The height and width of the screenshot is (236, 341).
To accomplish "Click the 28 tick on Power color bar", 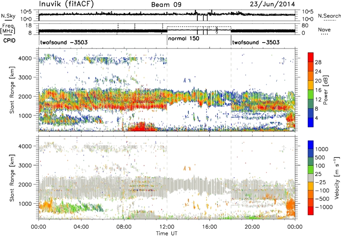I will 318,62.
